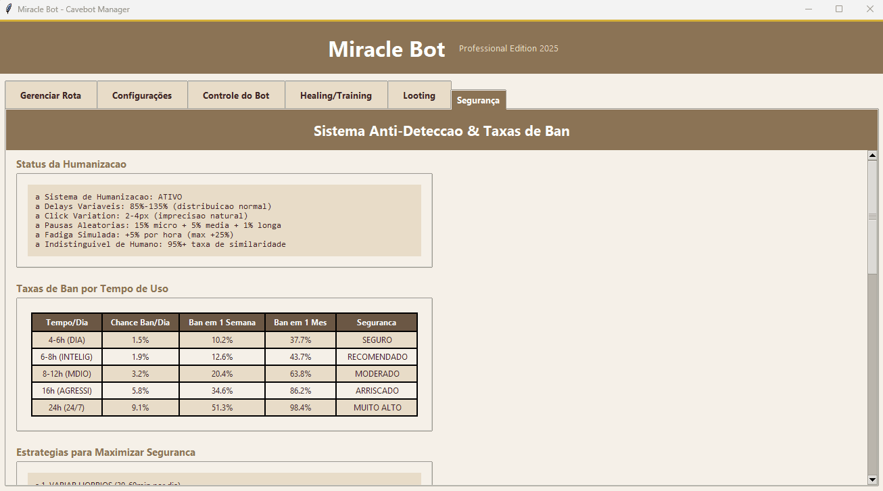Click the 'SEGURO' rating cell
This screenshot has height=491, width=883.
(x=376, y=340)
